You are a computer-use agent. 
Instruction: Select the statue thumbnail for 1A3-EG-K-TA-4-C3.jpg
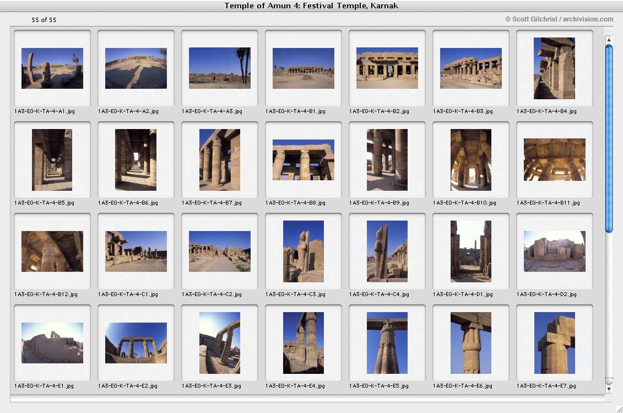click(304, 251)
